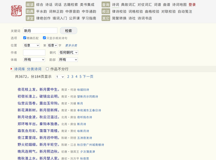Open the 诗词书店 link
The height and width of the screenshot is (160, 216).
[145, 18]
